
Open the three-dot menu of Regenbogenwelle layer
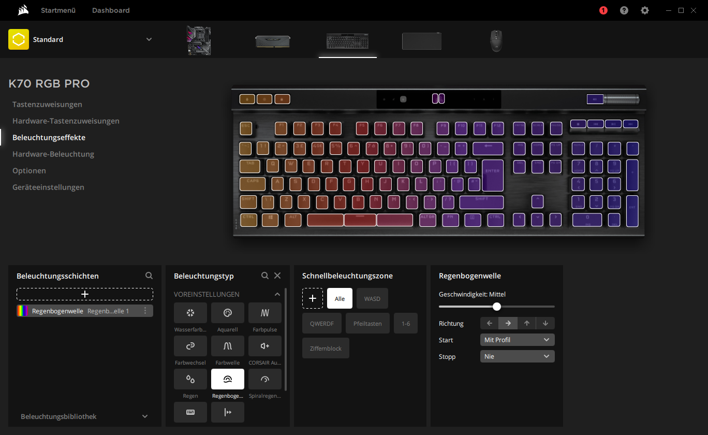coord(145,311)
